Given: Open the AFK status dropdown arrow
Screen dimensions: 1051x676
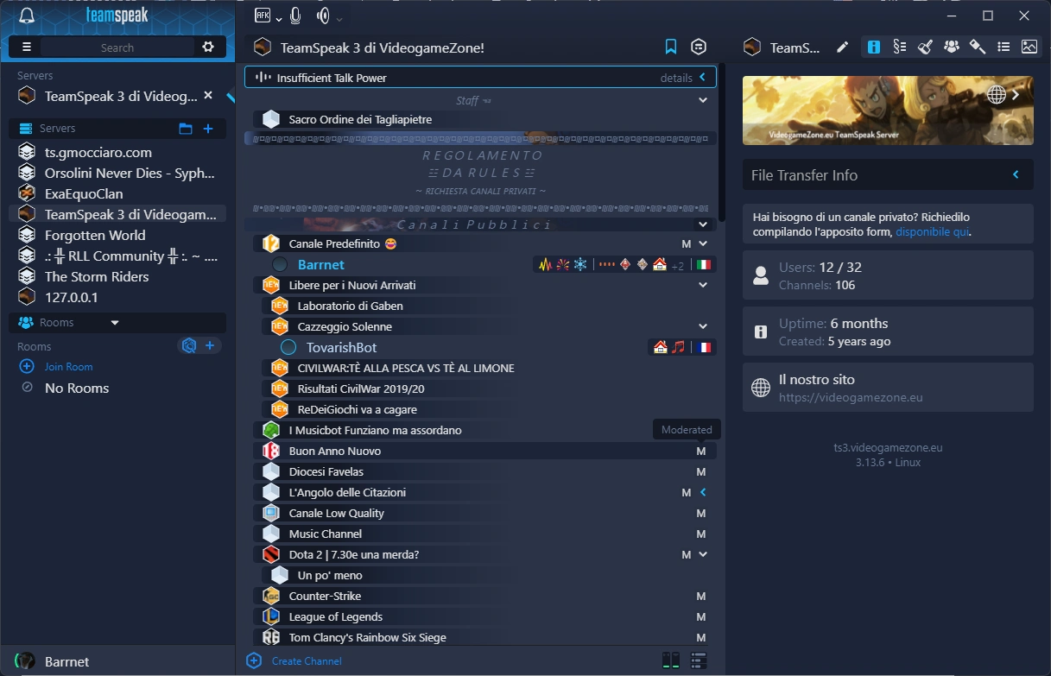Looking at the screenshot, I should 279,19.
